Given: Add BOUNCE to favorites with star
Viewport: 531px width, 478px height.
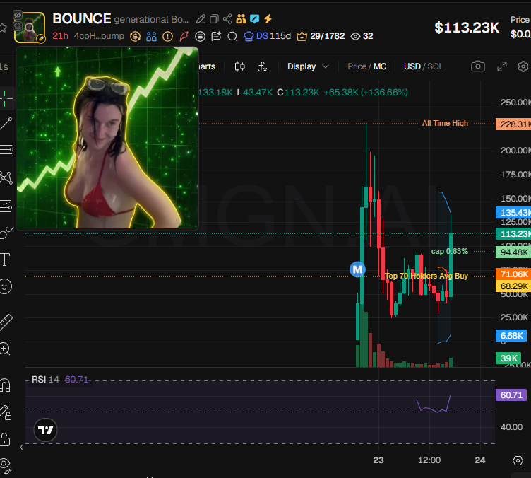Looking at the screenshot, I should click(x=3, y=28).
